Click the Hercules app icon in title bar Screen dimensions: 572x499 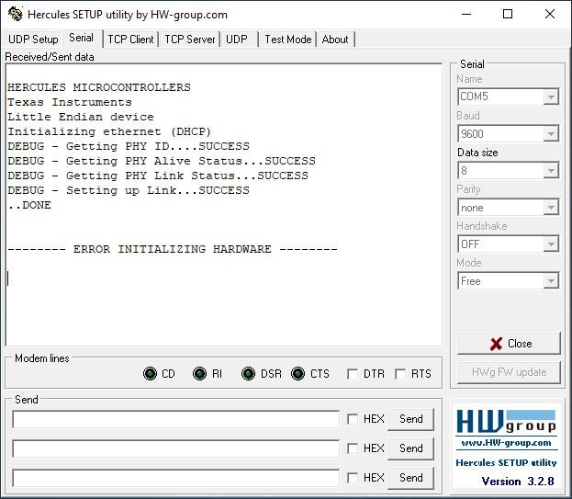click(16, 14)
